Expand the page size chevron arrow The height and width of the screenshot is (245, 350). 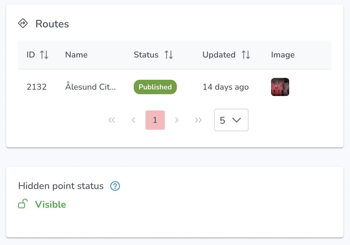point(237,120)
